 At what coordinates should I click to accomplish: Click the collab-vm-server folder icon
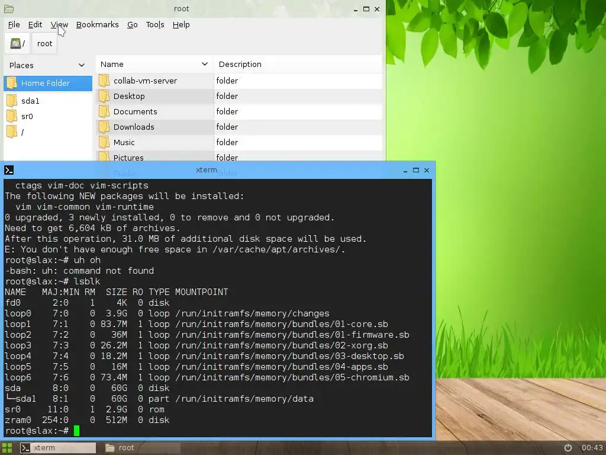pos(104,81)
